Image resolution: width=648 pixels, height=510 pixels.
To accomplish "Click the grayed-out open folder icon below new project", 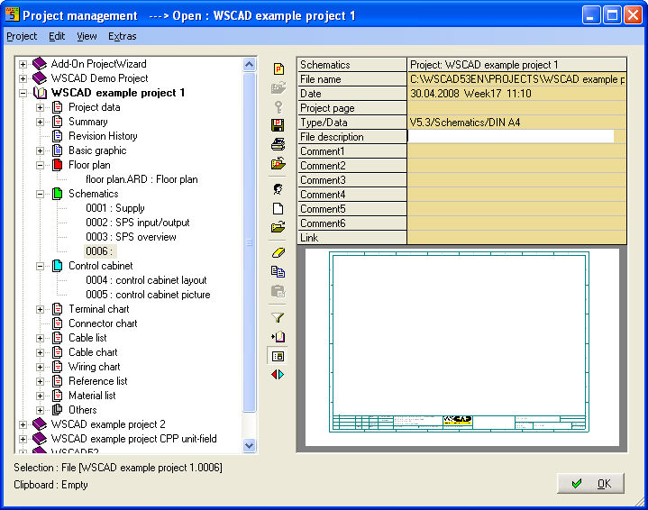I will (x=278, y=87).
